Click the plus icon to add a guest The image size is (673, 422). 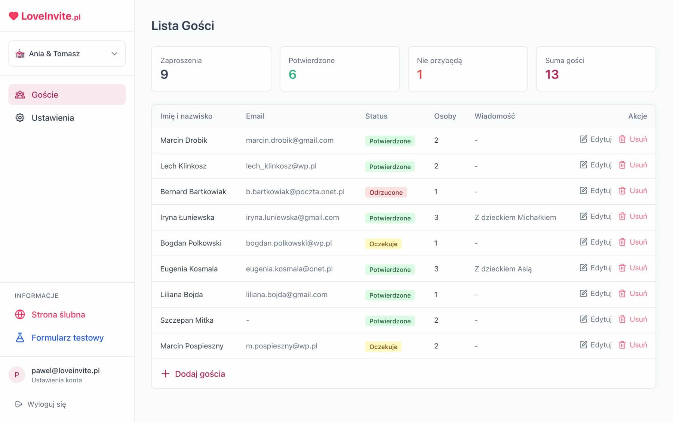pos(165,374)
